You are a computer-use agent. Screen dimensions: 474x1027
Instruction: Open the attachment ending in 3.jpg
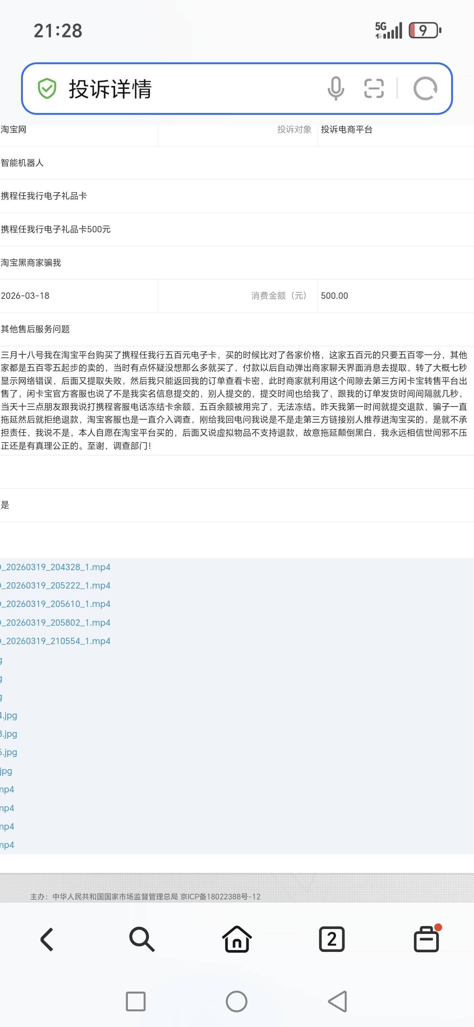(x=8, y=733)
